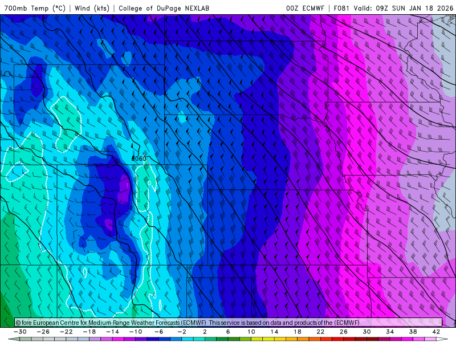Click the gray left arrow end of the colorbar
The width and height of the screenshot is (456, 342).
(x=14, y=339)
